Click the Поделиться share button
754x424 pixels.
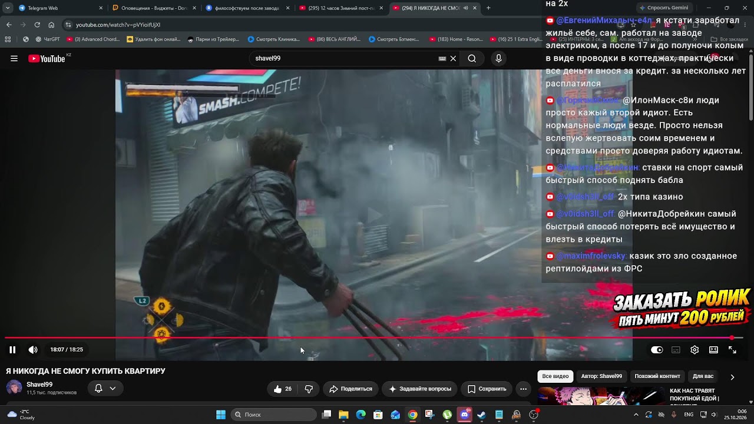(350, 389)
